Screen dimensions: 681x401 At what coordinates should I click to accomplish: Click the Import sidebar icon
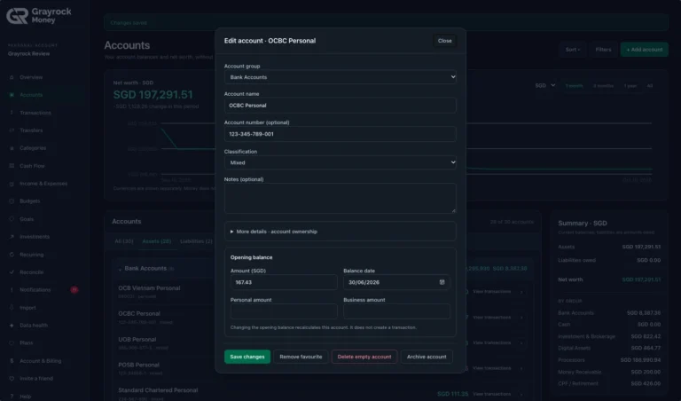coord(12,308)
